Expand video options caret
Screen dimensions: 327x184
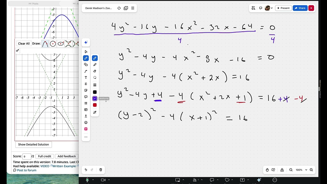109,180
